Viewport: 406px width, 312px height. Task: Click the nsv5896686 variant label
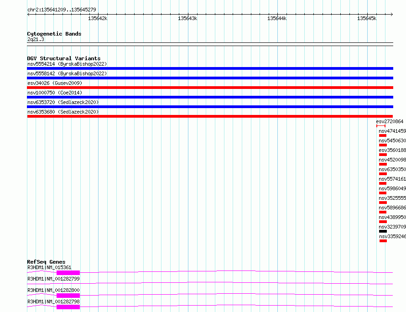pos(392,208)
